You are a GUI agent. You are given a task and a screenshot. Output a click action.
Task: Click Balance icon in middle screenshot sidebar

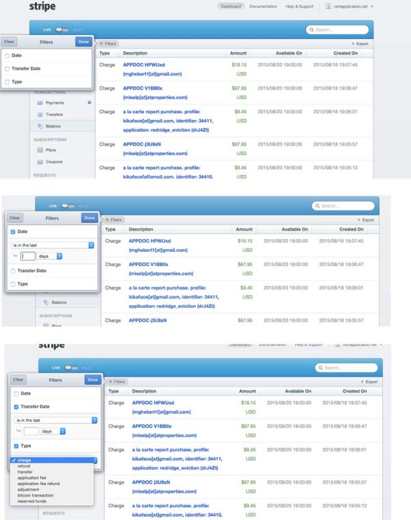[x=46, y=302]
